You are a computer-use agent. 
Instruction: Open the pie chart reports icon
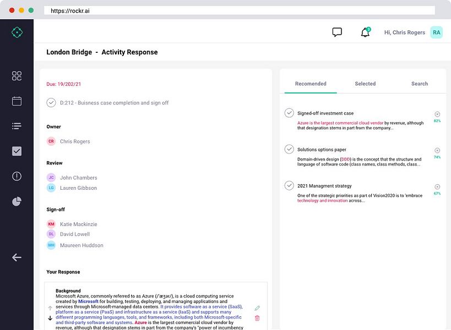click(x=17, y=201)
